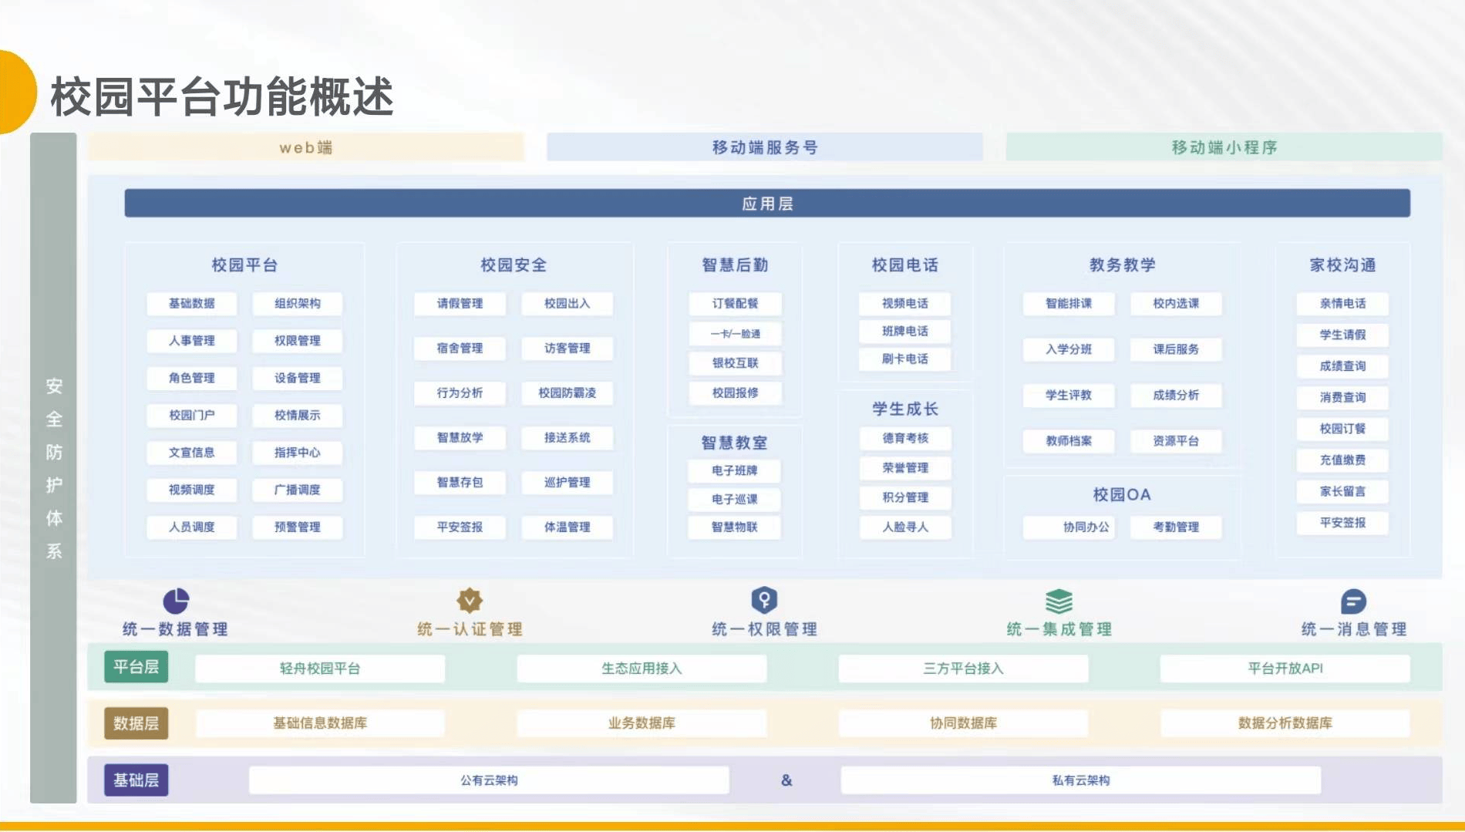Select the 移动端小程序 tab
This screenshot has width=1465, height=832.
point(1224,147)
